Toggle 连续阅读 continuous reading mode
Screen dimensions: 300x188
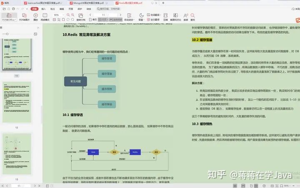click(x=116, y=20)
